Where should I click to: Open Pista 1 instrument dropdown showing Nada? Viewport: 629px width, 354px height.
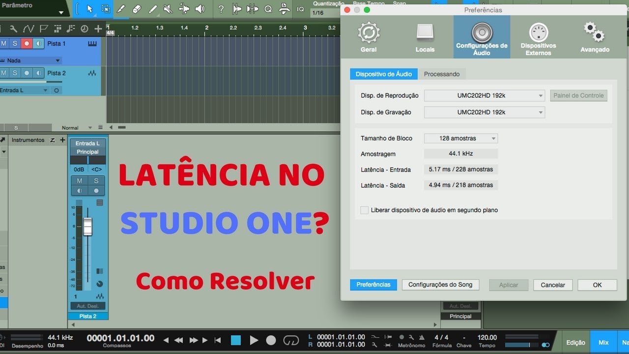point(30,60)
